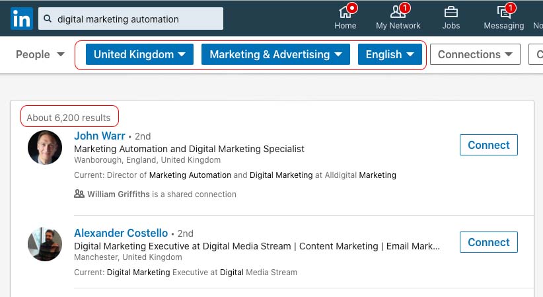Go to the Jobs briefcase icon
The image size is (543, 297).
pos(451,12)
